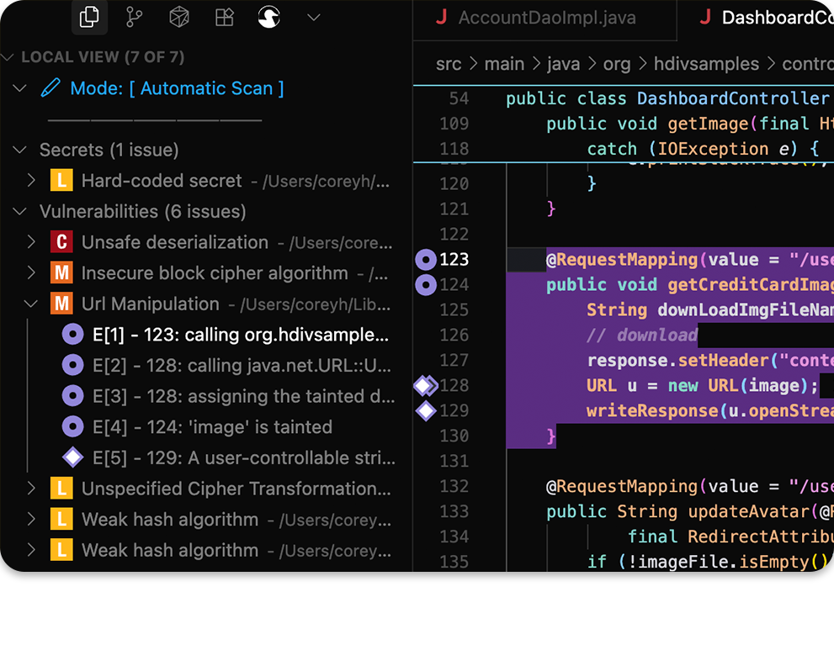The width and height of the screenshot is (834, 666).
Task: Click the updateAvatar method name on line 133
Action: [x=748, y=512]
